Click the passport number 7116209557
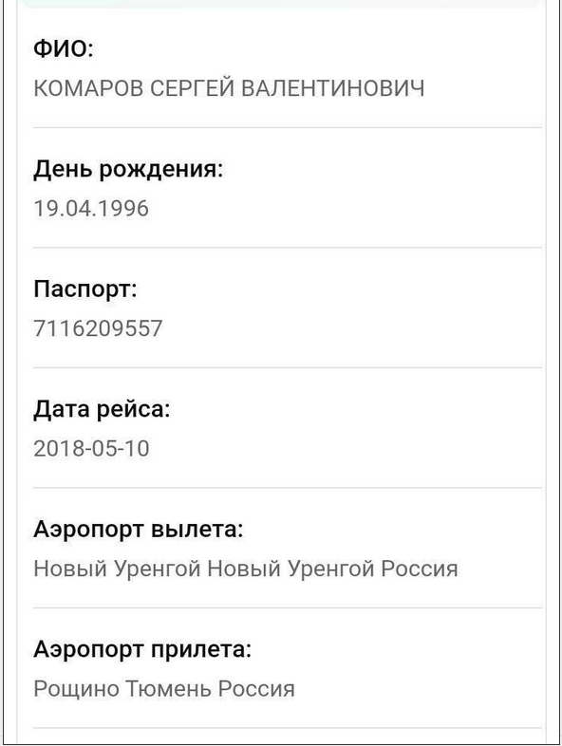 point(98,328)
